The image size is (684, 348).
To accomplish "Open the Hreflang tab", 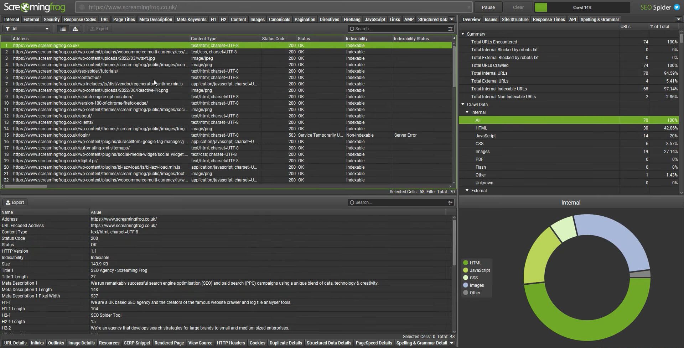I will pyautogui.click(x=352, y=19).
